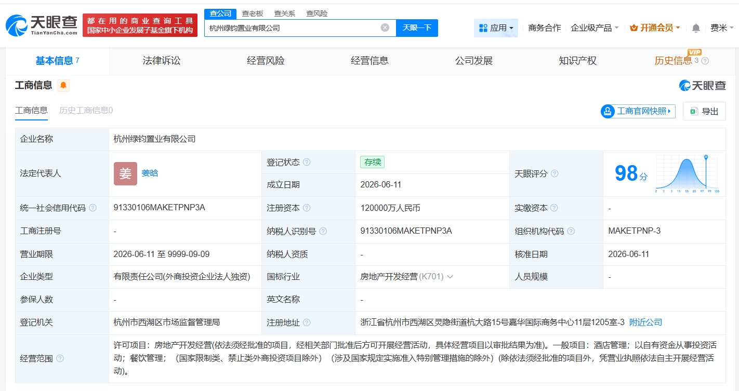Click the 120000万人民币 registered capital value

(x=390, y=208)
